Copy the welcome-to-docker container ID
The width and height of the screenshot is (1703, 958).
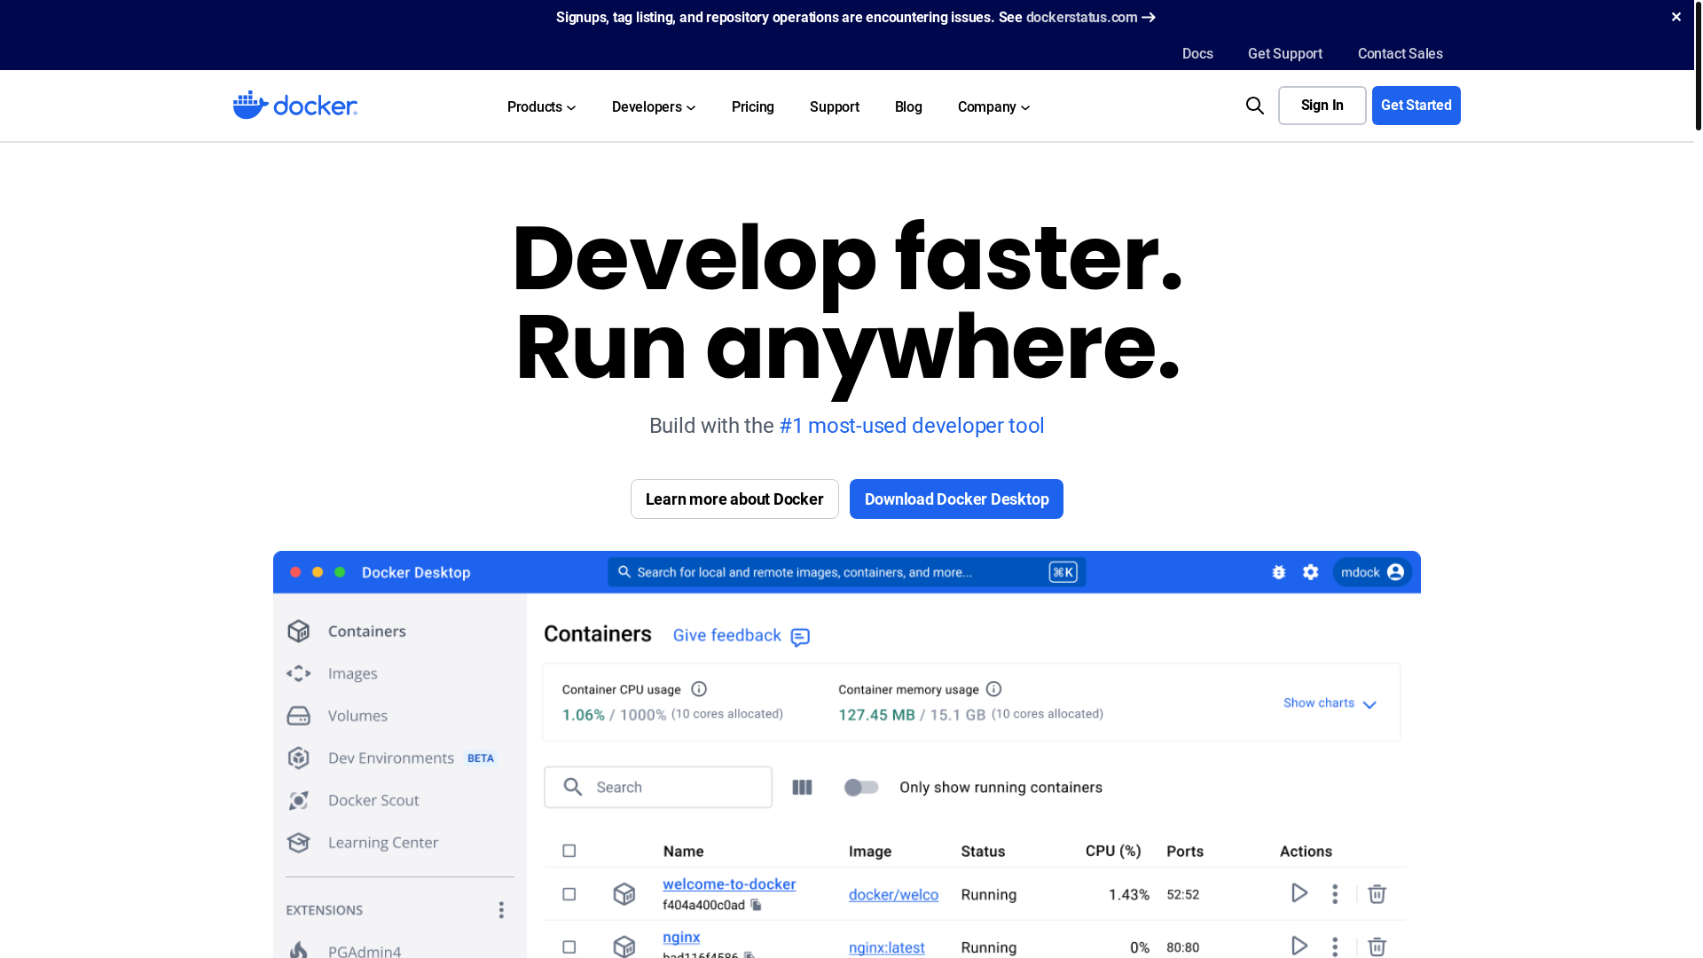[x=756, y=905]
